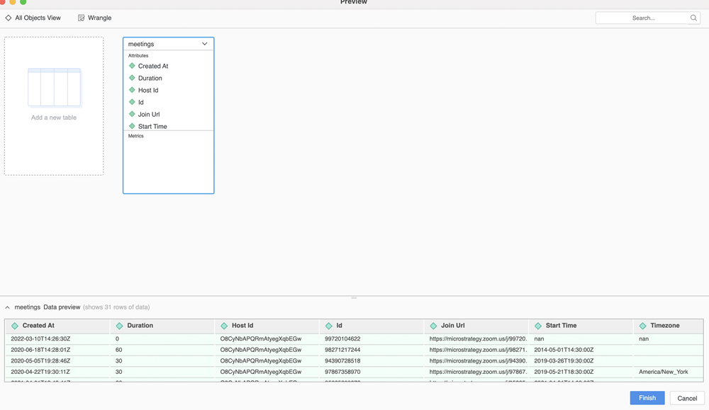Click the Duration column header diamond icon
The height and width of the screenshot is (410, 709).
pyautogui.click(x=119, y=326)
